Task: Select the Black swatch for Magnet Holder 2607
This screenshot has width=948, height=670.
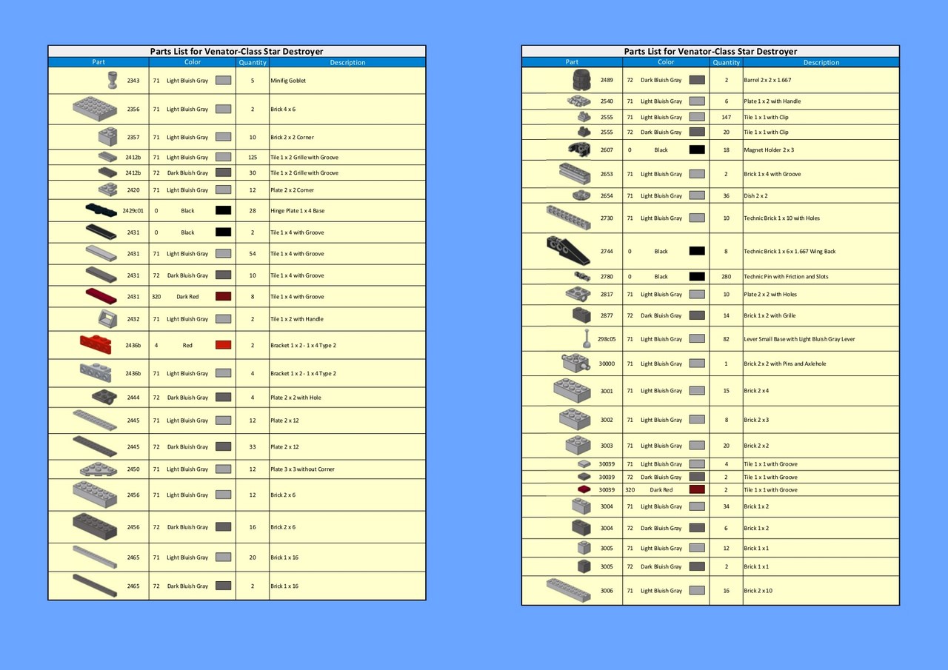Action: coord(697,150)
